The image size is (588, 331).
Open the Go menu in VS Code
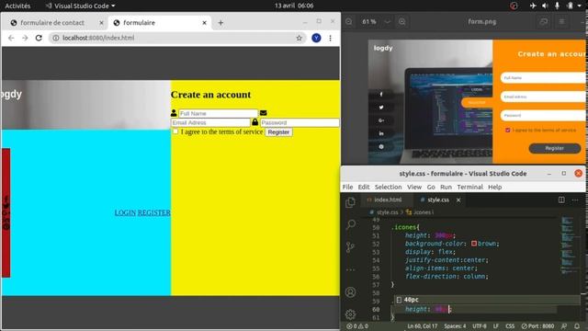(x=431, y=187)
